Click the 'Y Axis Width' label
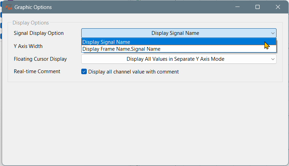Viewport: 289px width, 166px height. 28,46
